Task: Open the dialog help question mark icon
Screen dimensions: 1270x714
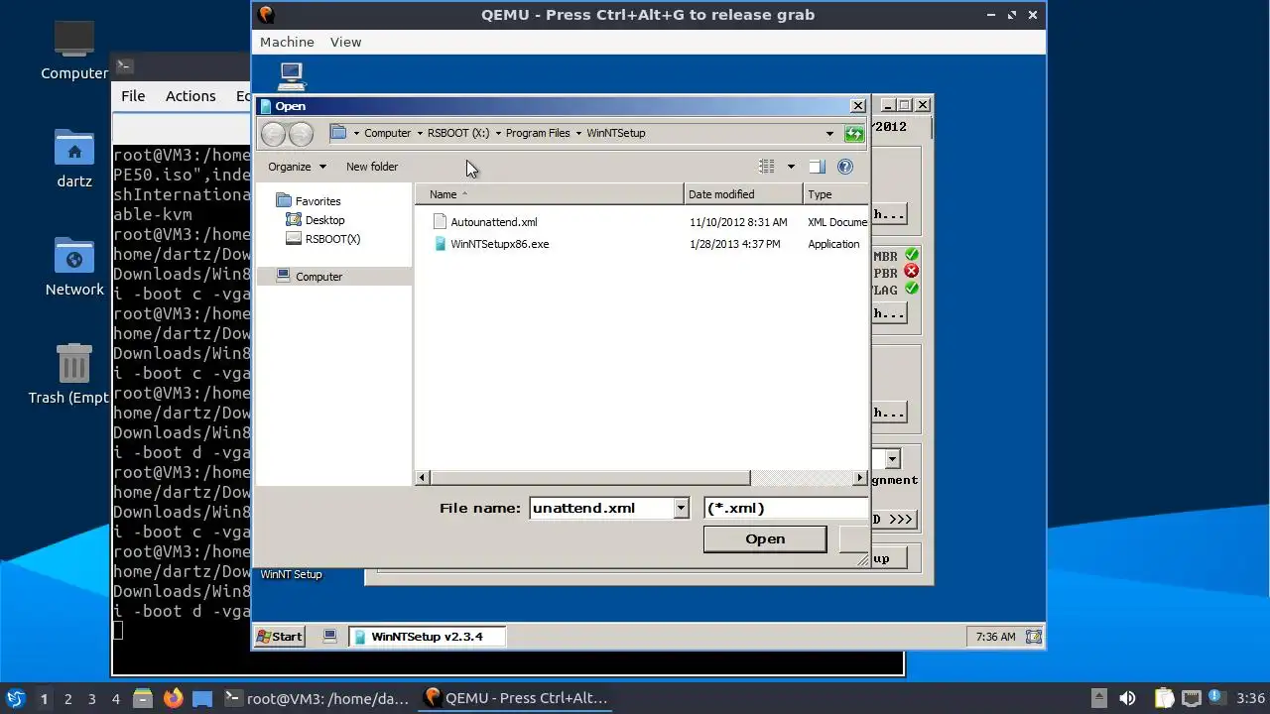Action: click(845, 167)
